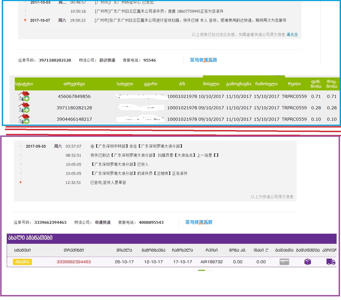Click the house status icon for tracking 3971180282128
The height and width of the screenshot is (300, 341).
(24, 108)
